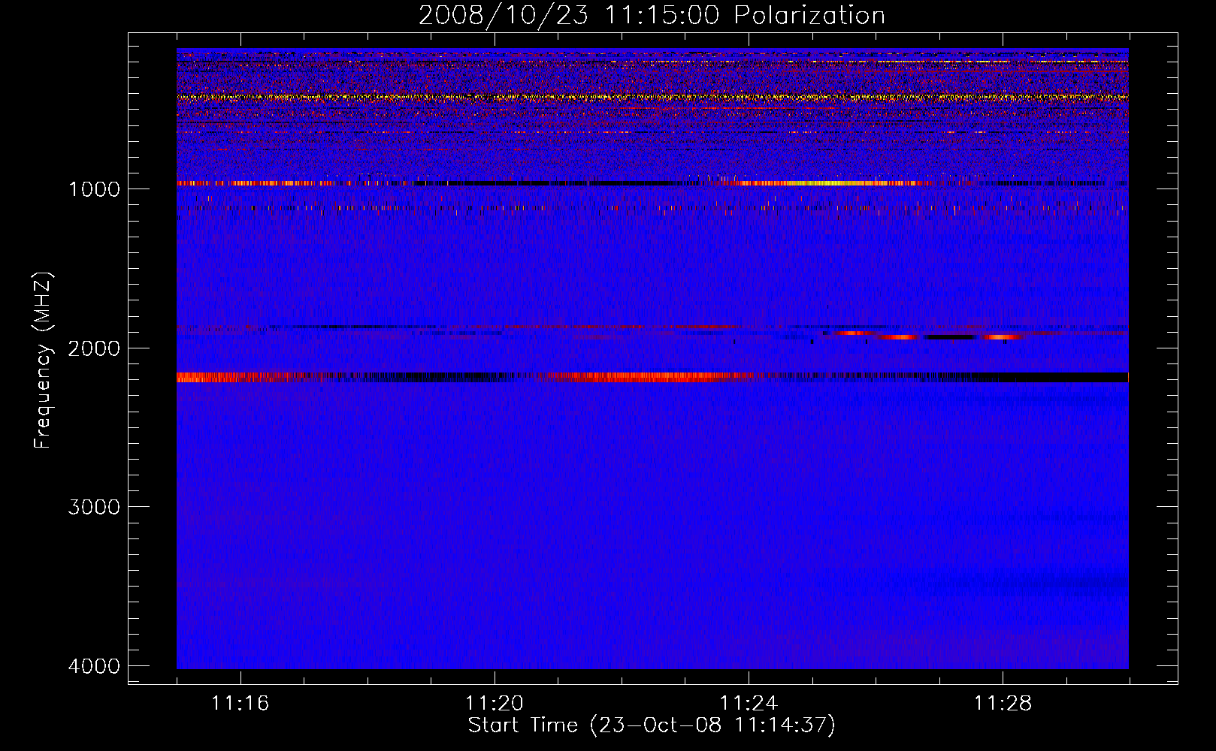Image resolution: width=1216 pixels, height=751 pixels.
Task: Click the "Start Time (23-Oct-08 11:14:37)" label
Action: click(652, 725)
